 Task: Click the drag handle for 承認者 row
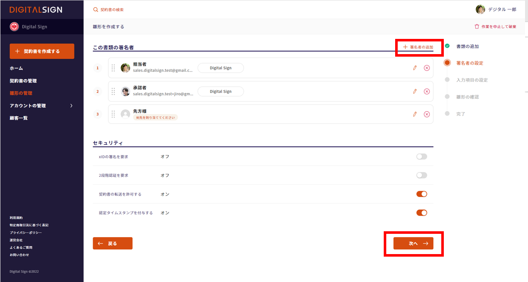(x=113, y=91)
